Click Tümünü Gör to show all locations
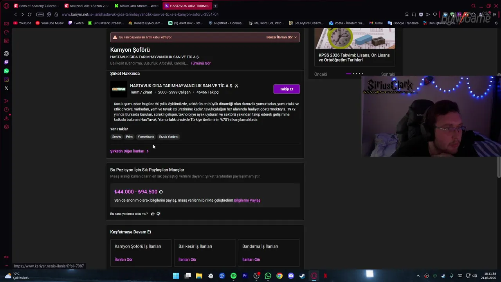This screenshot has width=501, height=282. [x=200, y=63]
